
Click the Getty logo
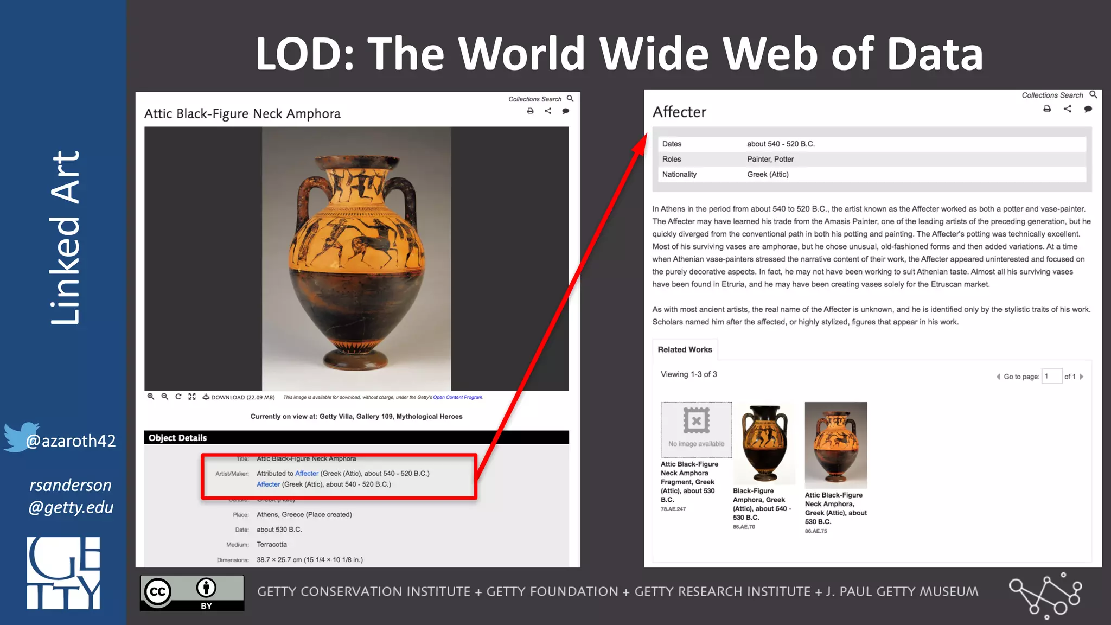[x=63, y=573]
